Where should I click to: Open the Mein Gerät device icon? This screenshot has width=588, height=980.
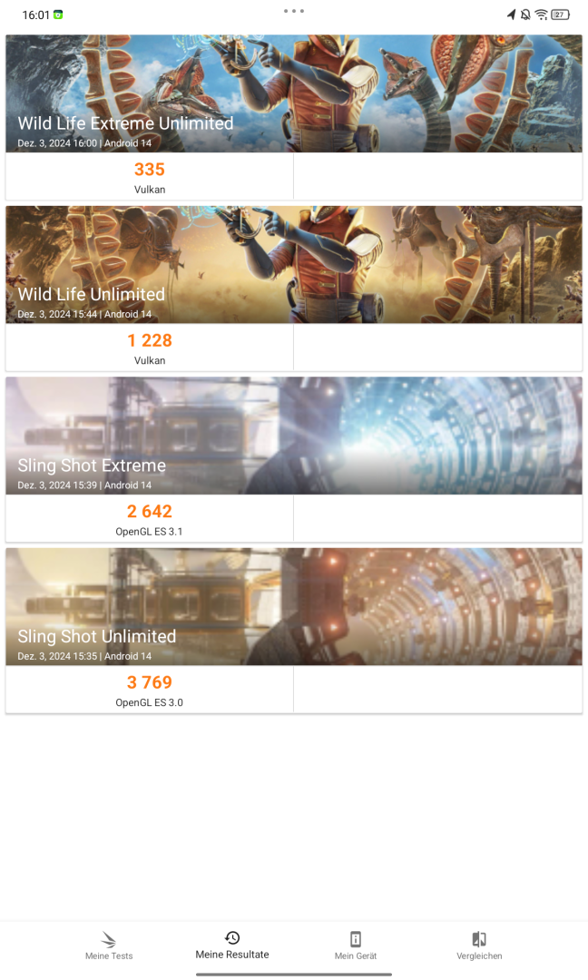point(356,939)
